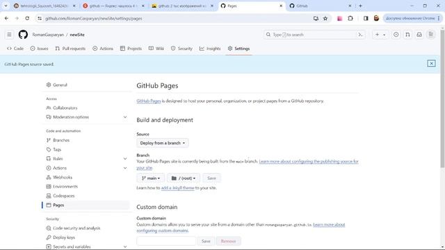
Task: Focus the custom domain input field
Action: [166, 241]
